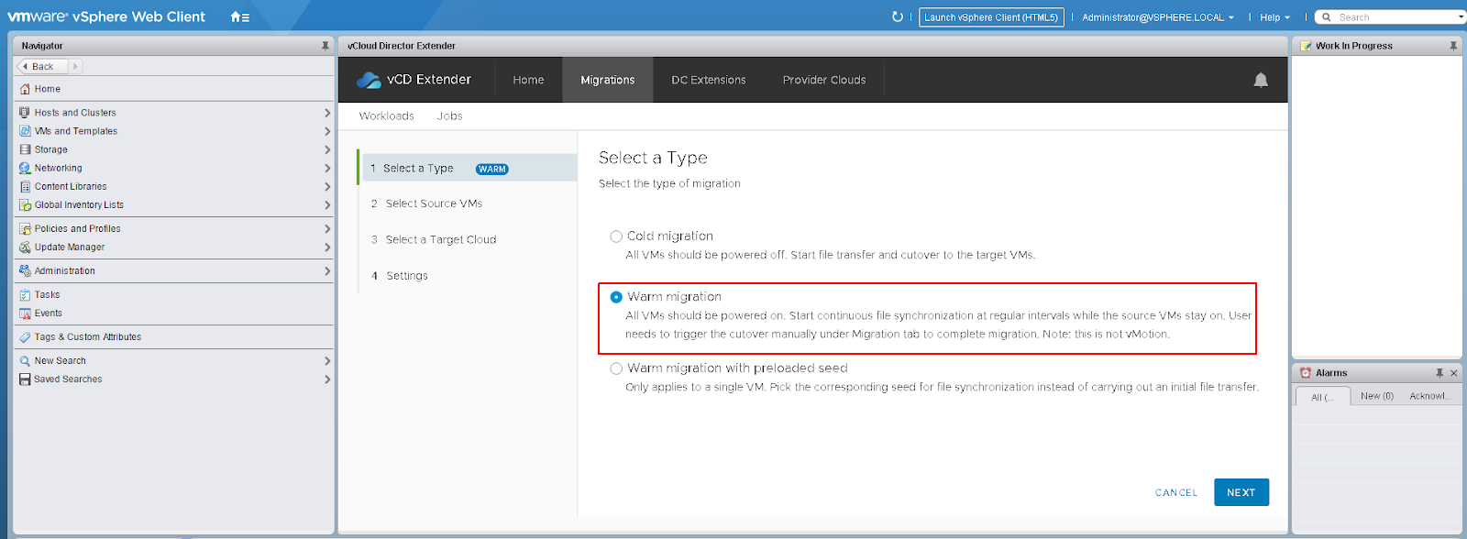The height and width of the screenshot is (539, 1467).
Task: Click the Global Inventory Lists icon
Action: (25, 205)
